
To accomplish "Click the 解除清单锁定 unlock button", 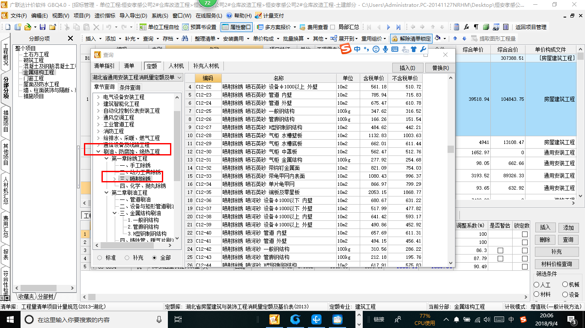I will [411, 38].
